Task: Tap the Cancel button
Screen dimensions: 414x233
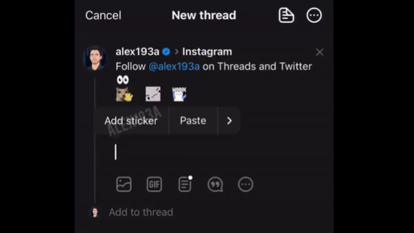Action: pyautogui.click(x=103, y=16)
